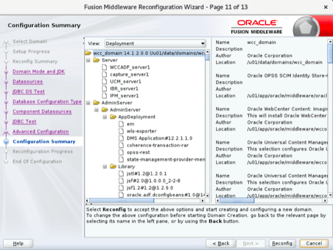
Task: Collapse the nested AdminServer node
Action: coord(97,110)
